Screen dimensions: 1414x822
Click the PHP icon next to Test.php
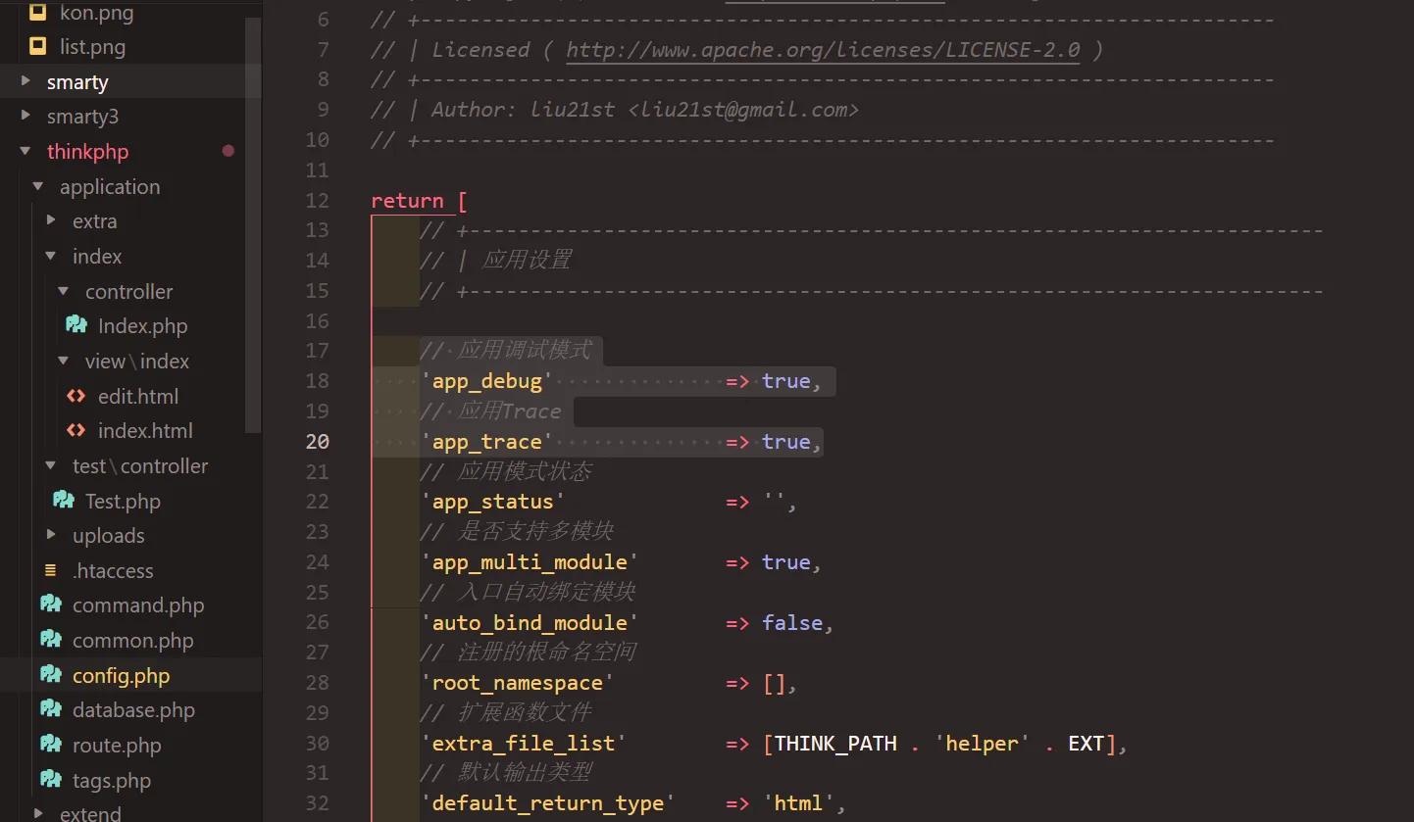click(63, 501)
